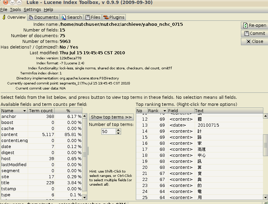This screenshot has width=268, height=204.
Task: Select the host field row
Action: [x=41, y=159]
